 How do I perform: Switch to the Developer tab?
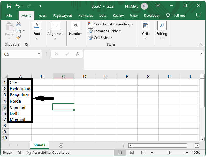[152, 16]
